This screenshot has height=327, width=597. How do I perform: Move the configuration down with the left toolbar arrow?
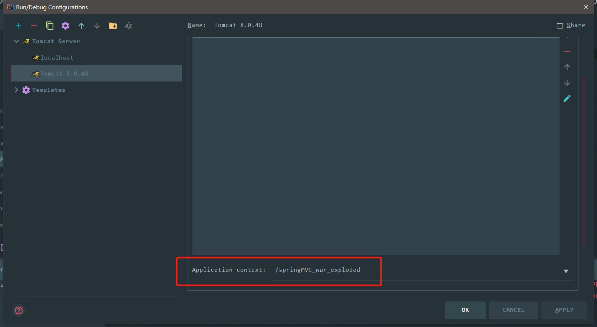(x=97, y=26)
